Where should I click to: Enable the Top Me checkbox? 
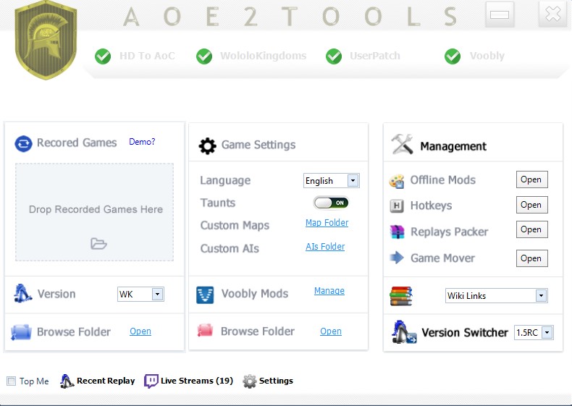(x=12, y=381)
